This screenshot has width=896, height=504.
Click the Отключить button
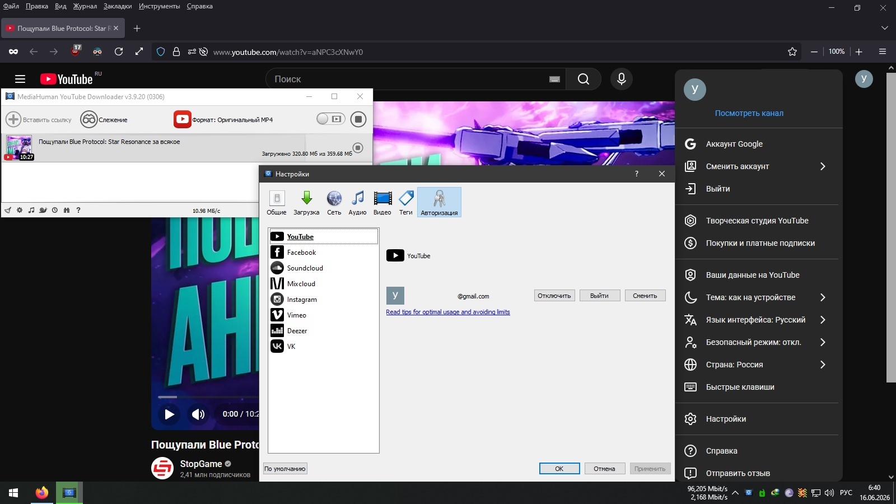click(554, 296)
